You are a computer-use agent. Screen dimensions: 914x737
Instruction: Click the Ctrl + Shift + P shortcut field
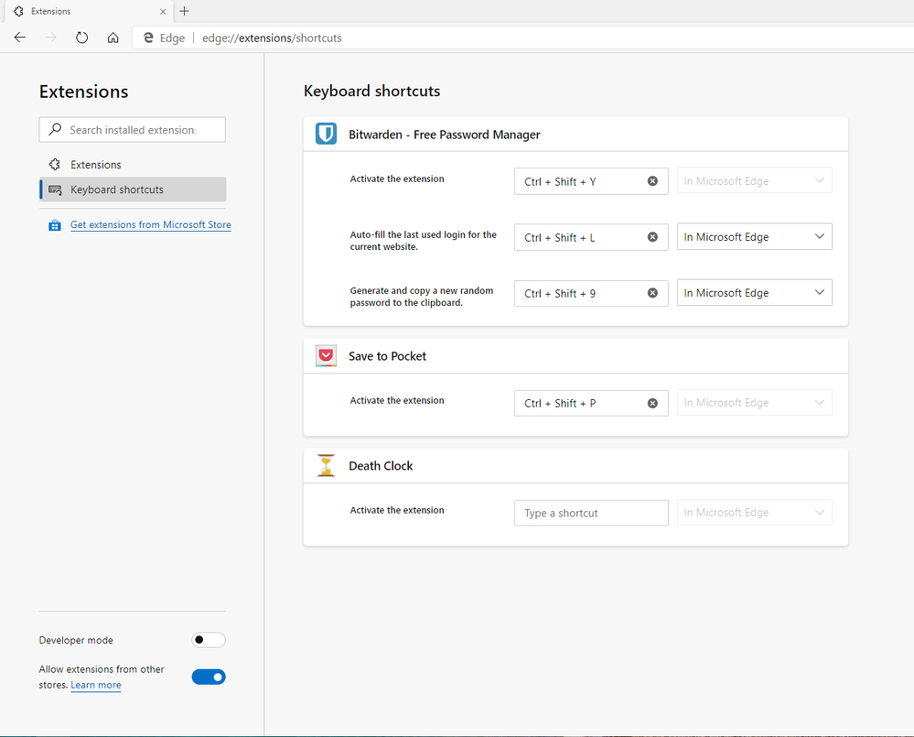pos(591,403)
